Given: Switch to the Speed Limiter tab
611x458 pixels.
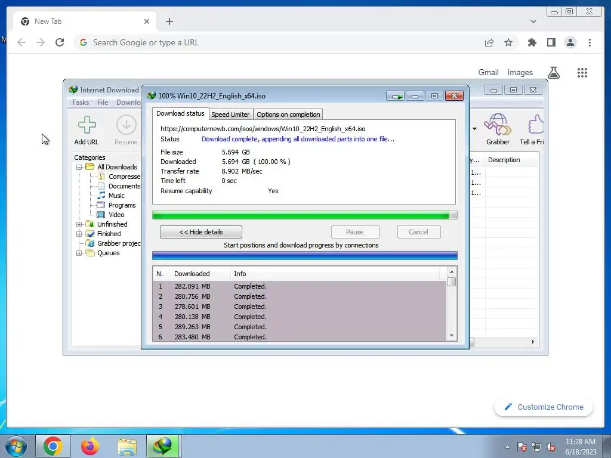Looking at the screenshot, I should (230, 114).
